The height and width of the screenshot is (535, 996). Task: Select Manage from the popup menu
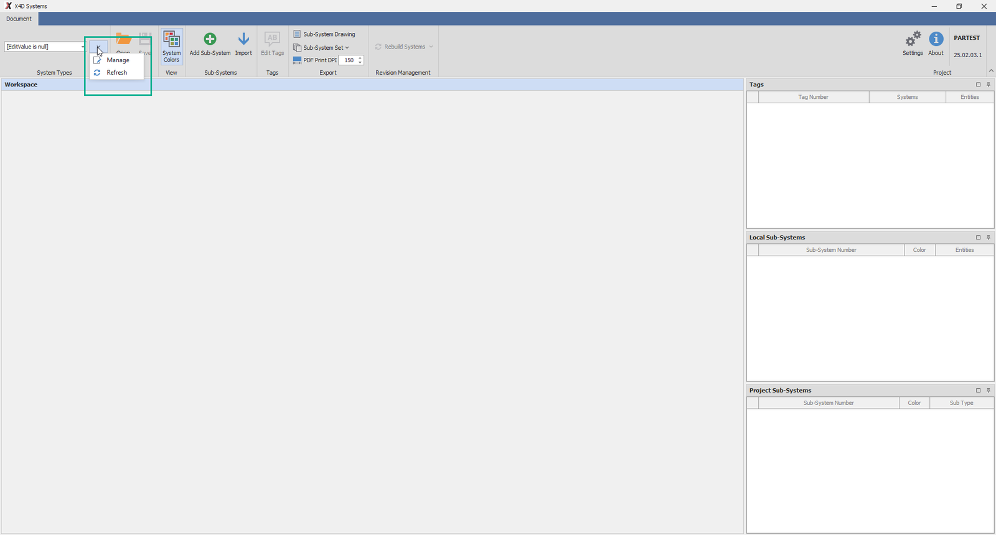pos(118,60)
